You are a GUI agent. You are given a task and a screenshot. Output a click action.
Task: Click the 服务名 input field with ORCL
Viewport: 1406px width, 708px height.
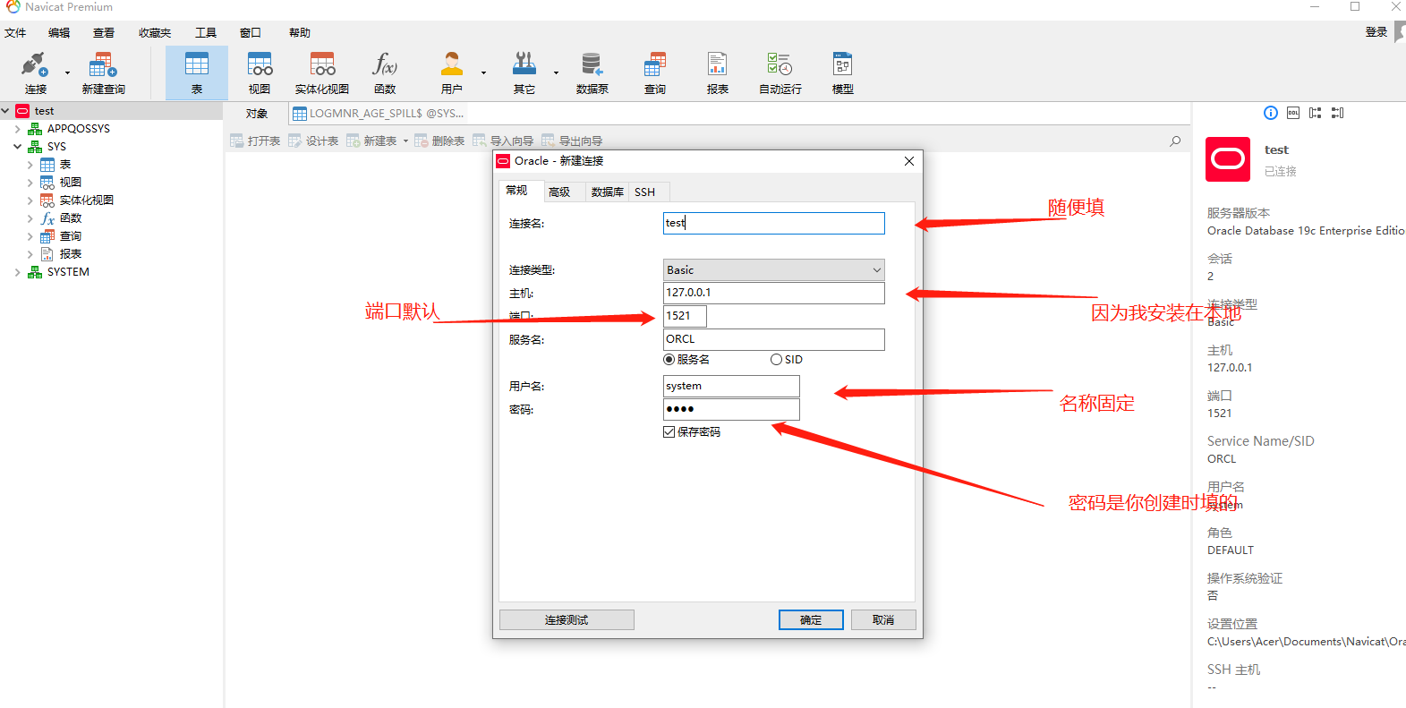pos(774,340)
